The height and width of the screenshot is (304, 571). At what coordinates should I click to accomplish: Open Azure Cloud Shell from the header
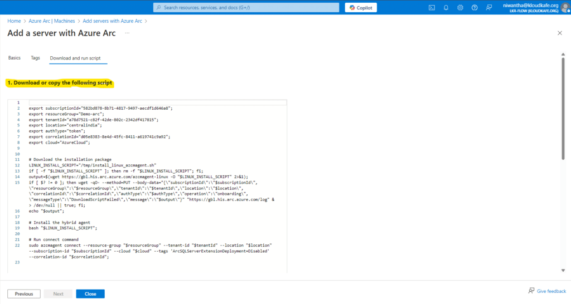[432, 8]
